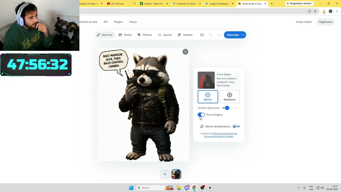Image resolution: width=341 pixels, height=192 pixels.
Task: Show hidden system tray icons
Action: tap(299, 188)
